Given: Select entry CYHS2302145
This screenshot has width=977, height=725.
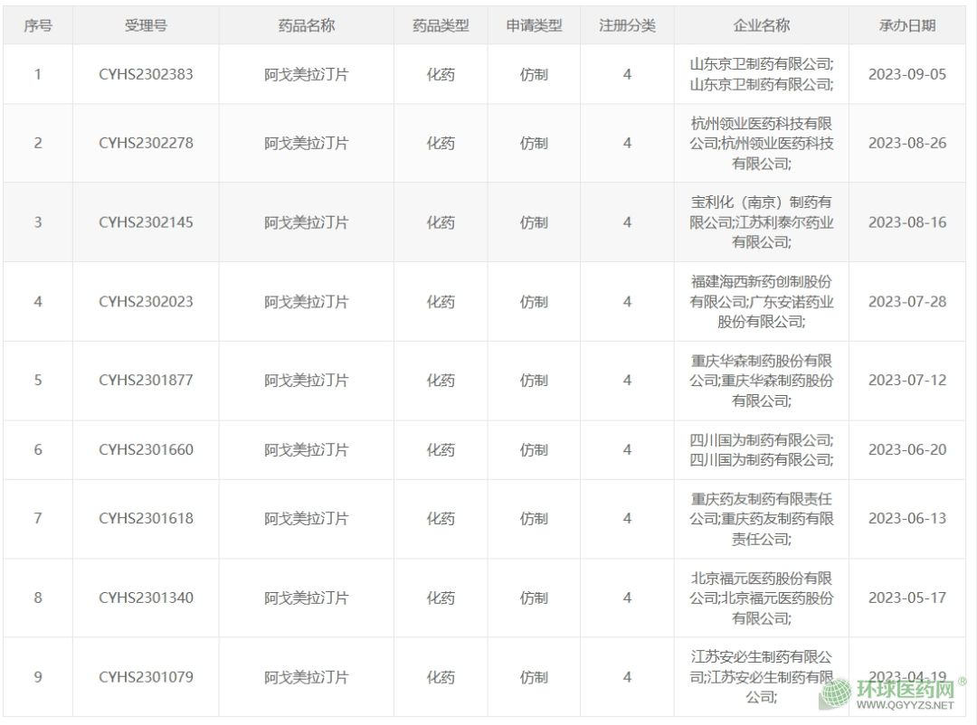Looking at the screenshot, I should [146, 222].
